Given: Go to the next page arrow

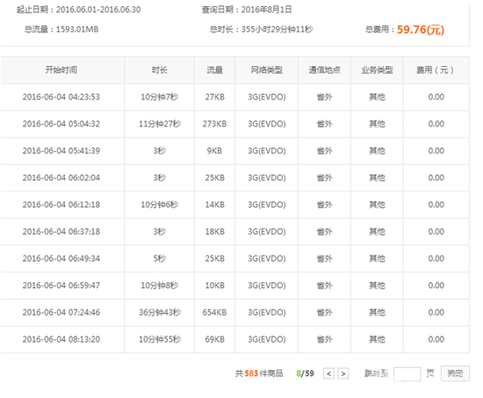Looking at the screenshot, I should (342, 373).
